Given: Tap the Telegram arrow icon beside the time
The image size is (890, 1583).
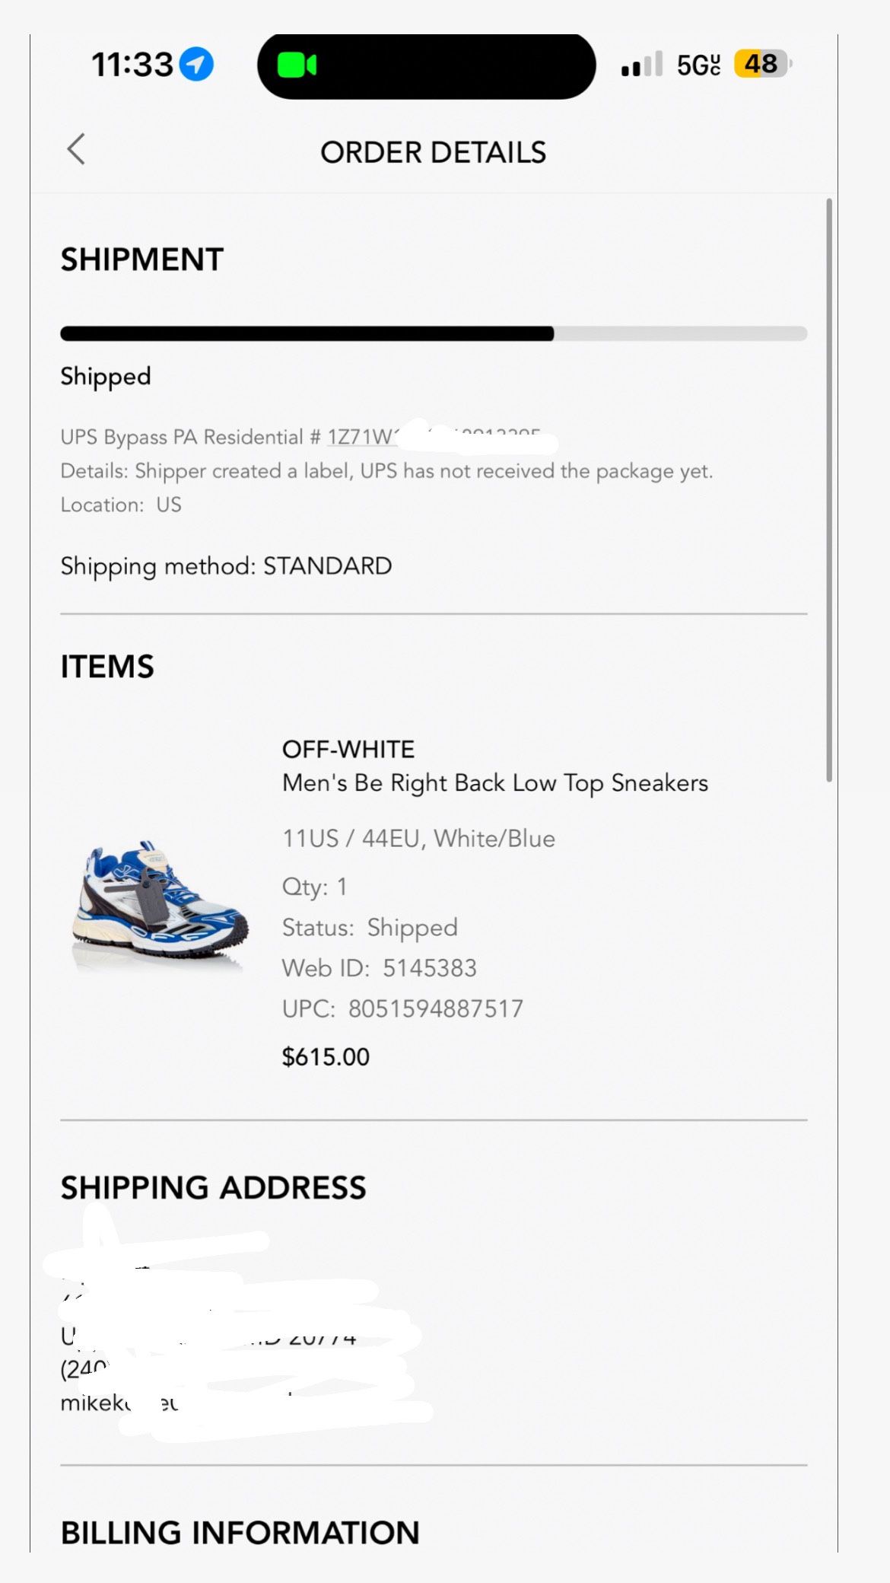Looking at the screenshot, I should (x=195, y=64).
